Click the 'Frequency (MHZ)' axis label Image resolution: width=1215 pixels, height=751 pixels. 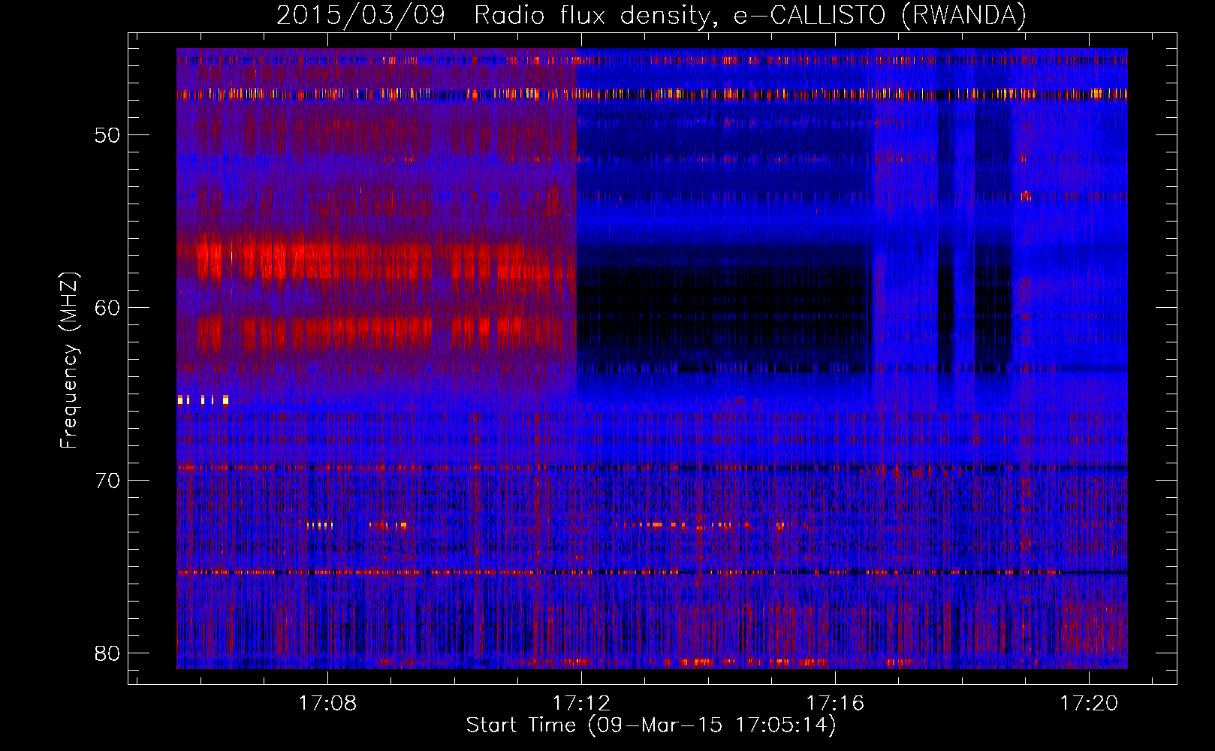tap(69, 360)
